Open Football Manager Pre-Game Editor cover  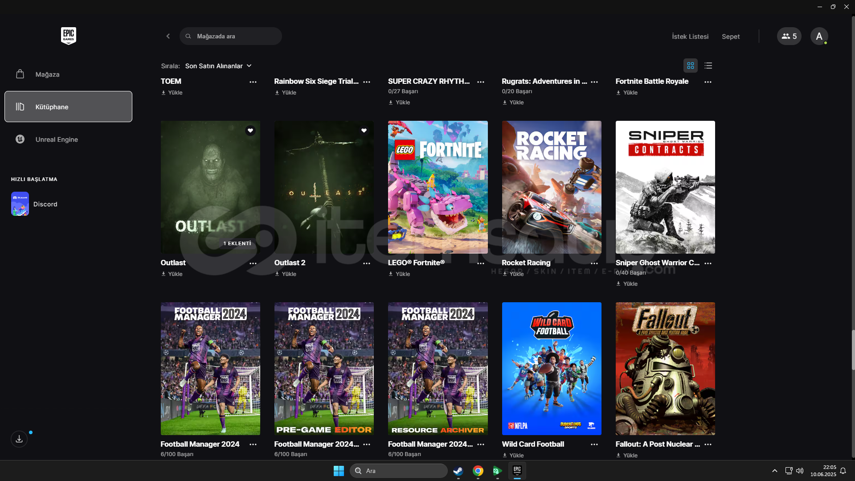pos(324,369)
